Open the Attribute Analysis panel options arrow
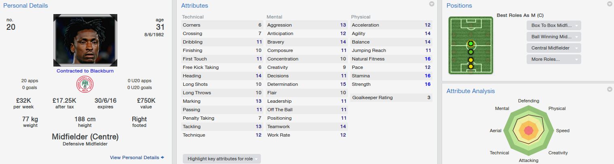The width and height of the screenshot is (614, 164). point(610,89)
